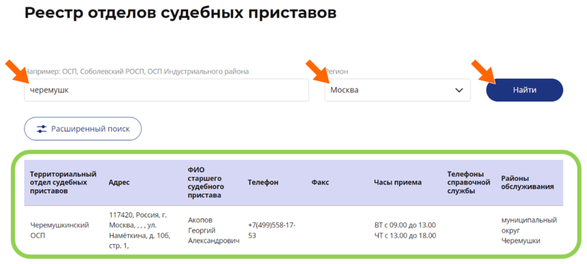Click the "Факс" column header

320,183
